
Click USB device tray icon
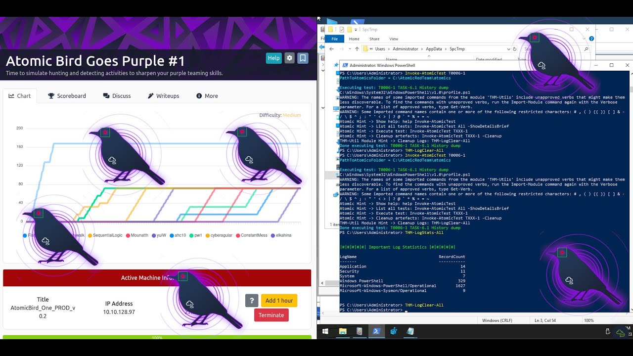pos(608,331)
